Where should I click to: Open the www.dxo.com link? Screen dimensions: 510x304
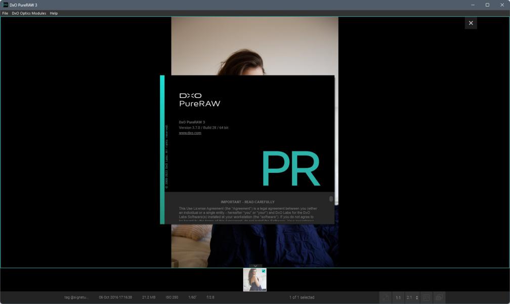pos(190,133)
